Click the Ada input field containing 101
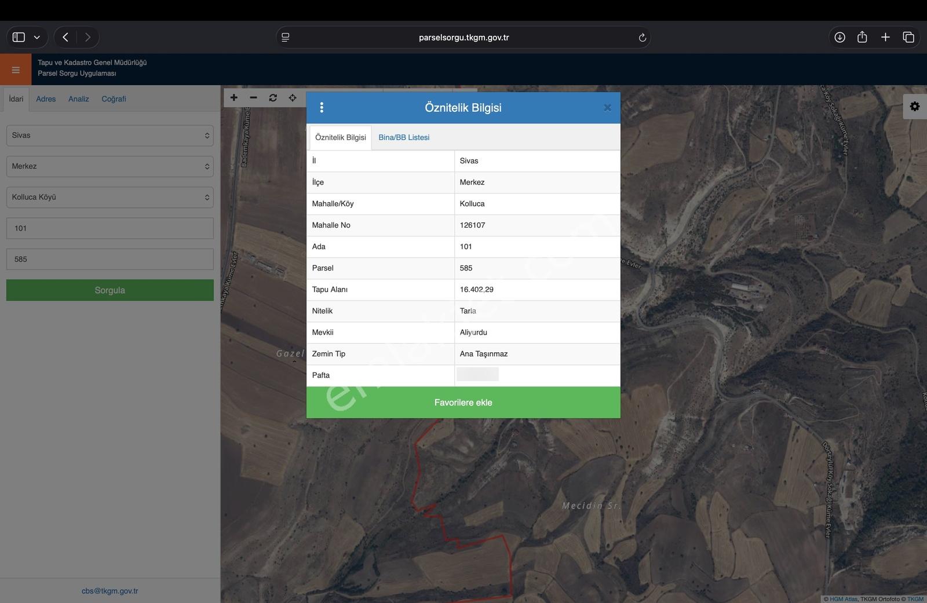 pos(110,228)
